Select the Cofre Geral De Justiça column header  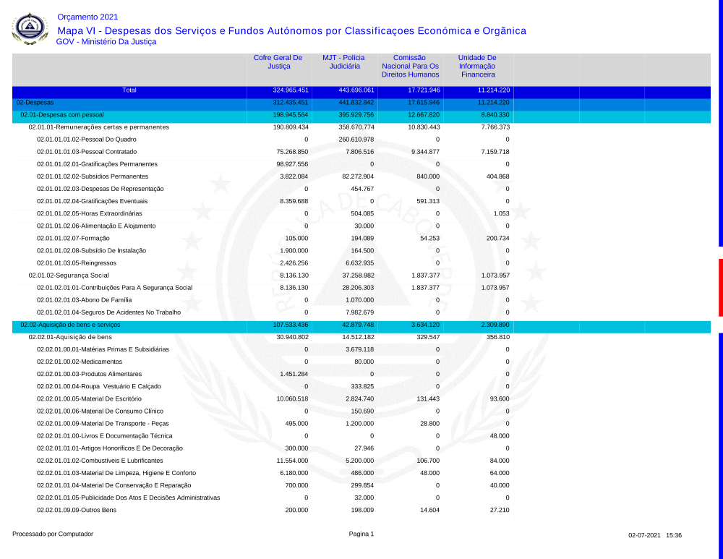coord(278,62)
